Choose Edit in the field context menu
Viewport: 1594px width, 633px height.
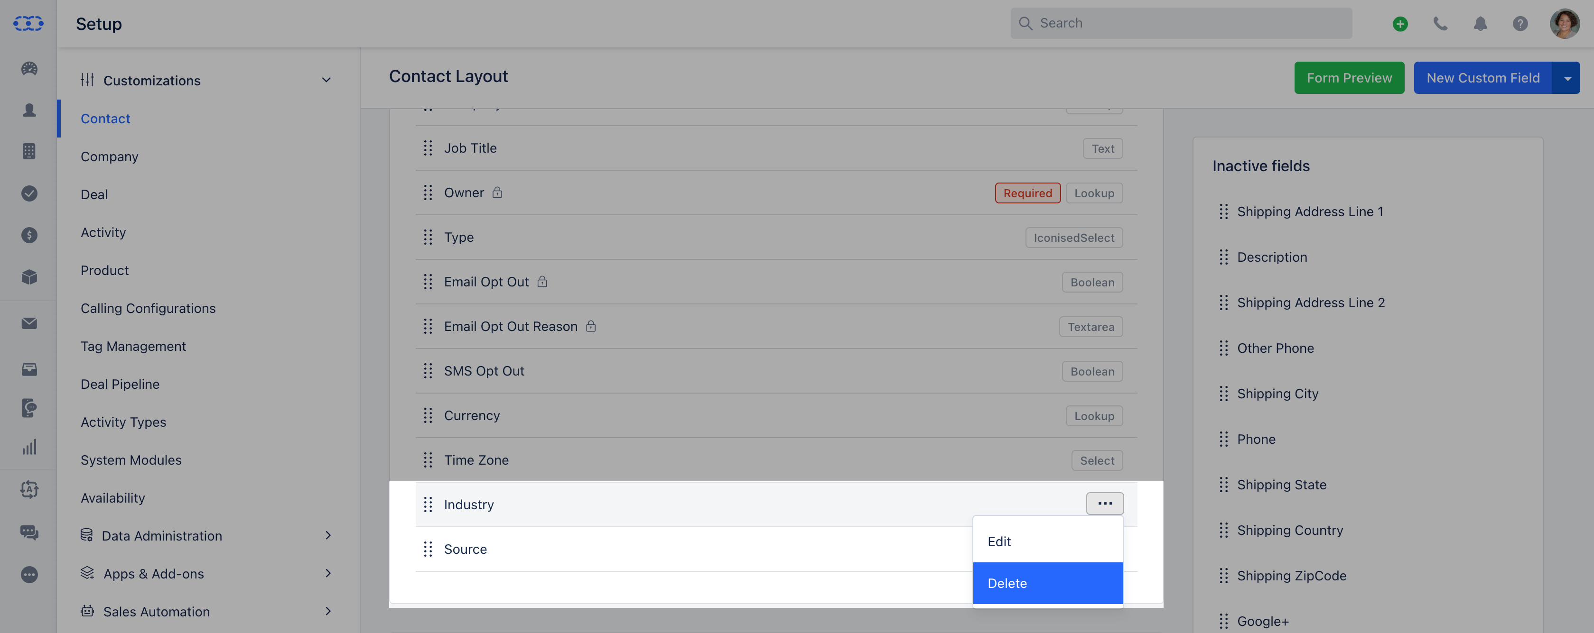(1048, 541)
